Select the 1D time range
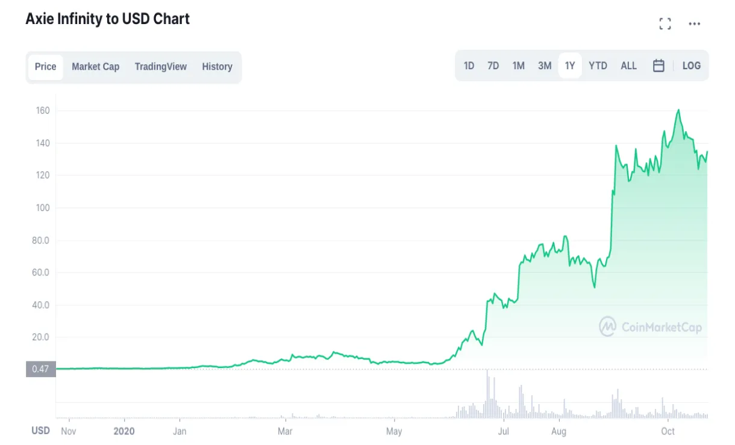The height and width of the screenshot is (445, 735). pos(469,66)
